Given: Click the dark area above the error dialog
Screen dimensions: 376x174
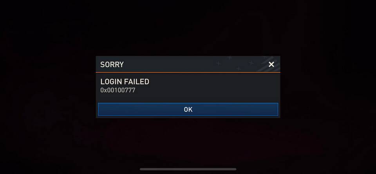Looking at the screenshot, I should [x=188, y=28].
